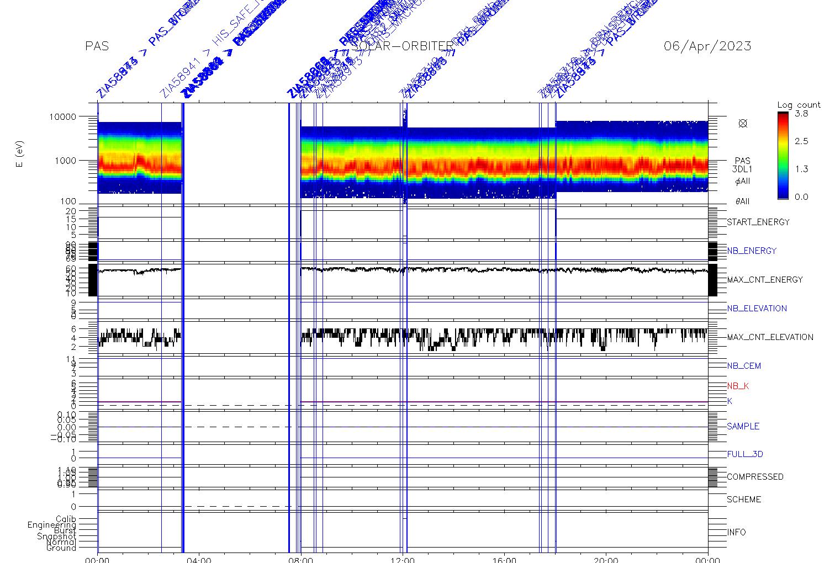Screen dimensions: 835x563
Task: Click the 0.0 colorbar minimum value
Action: tap(801, 197)
